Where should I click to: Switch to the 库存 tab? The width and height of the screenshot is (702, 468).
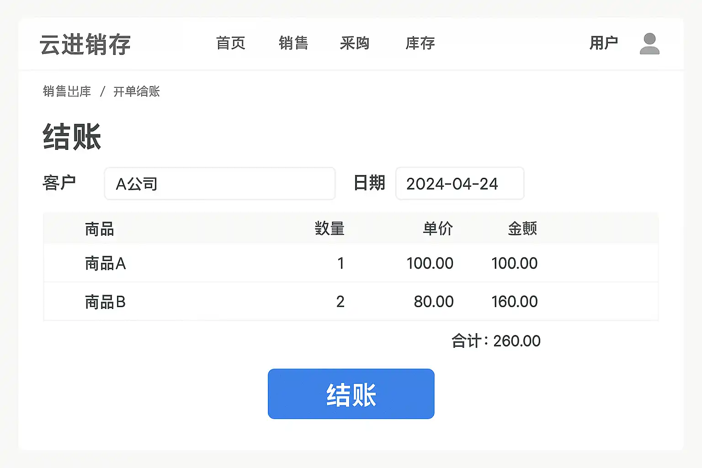click(420, 43)
